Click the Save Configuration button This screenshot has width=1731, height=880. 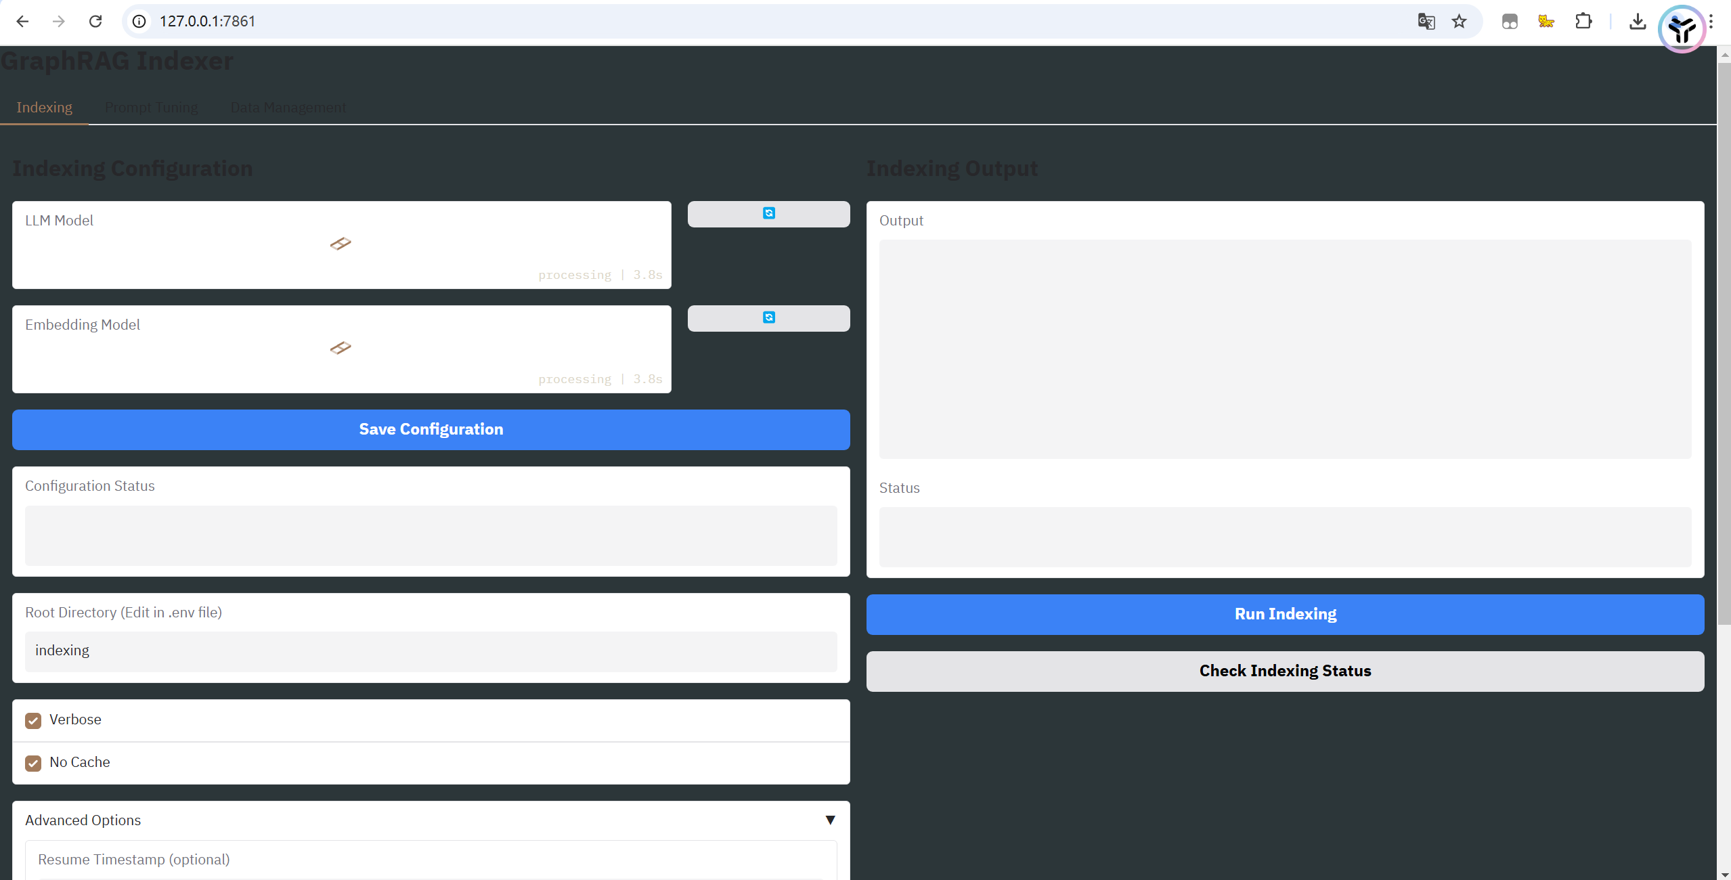431,430
